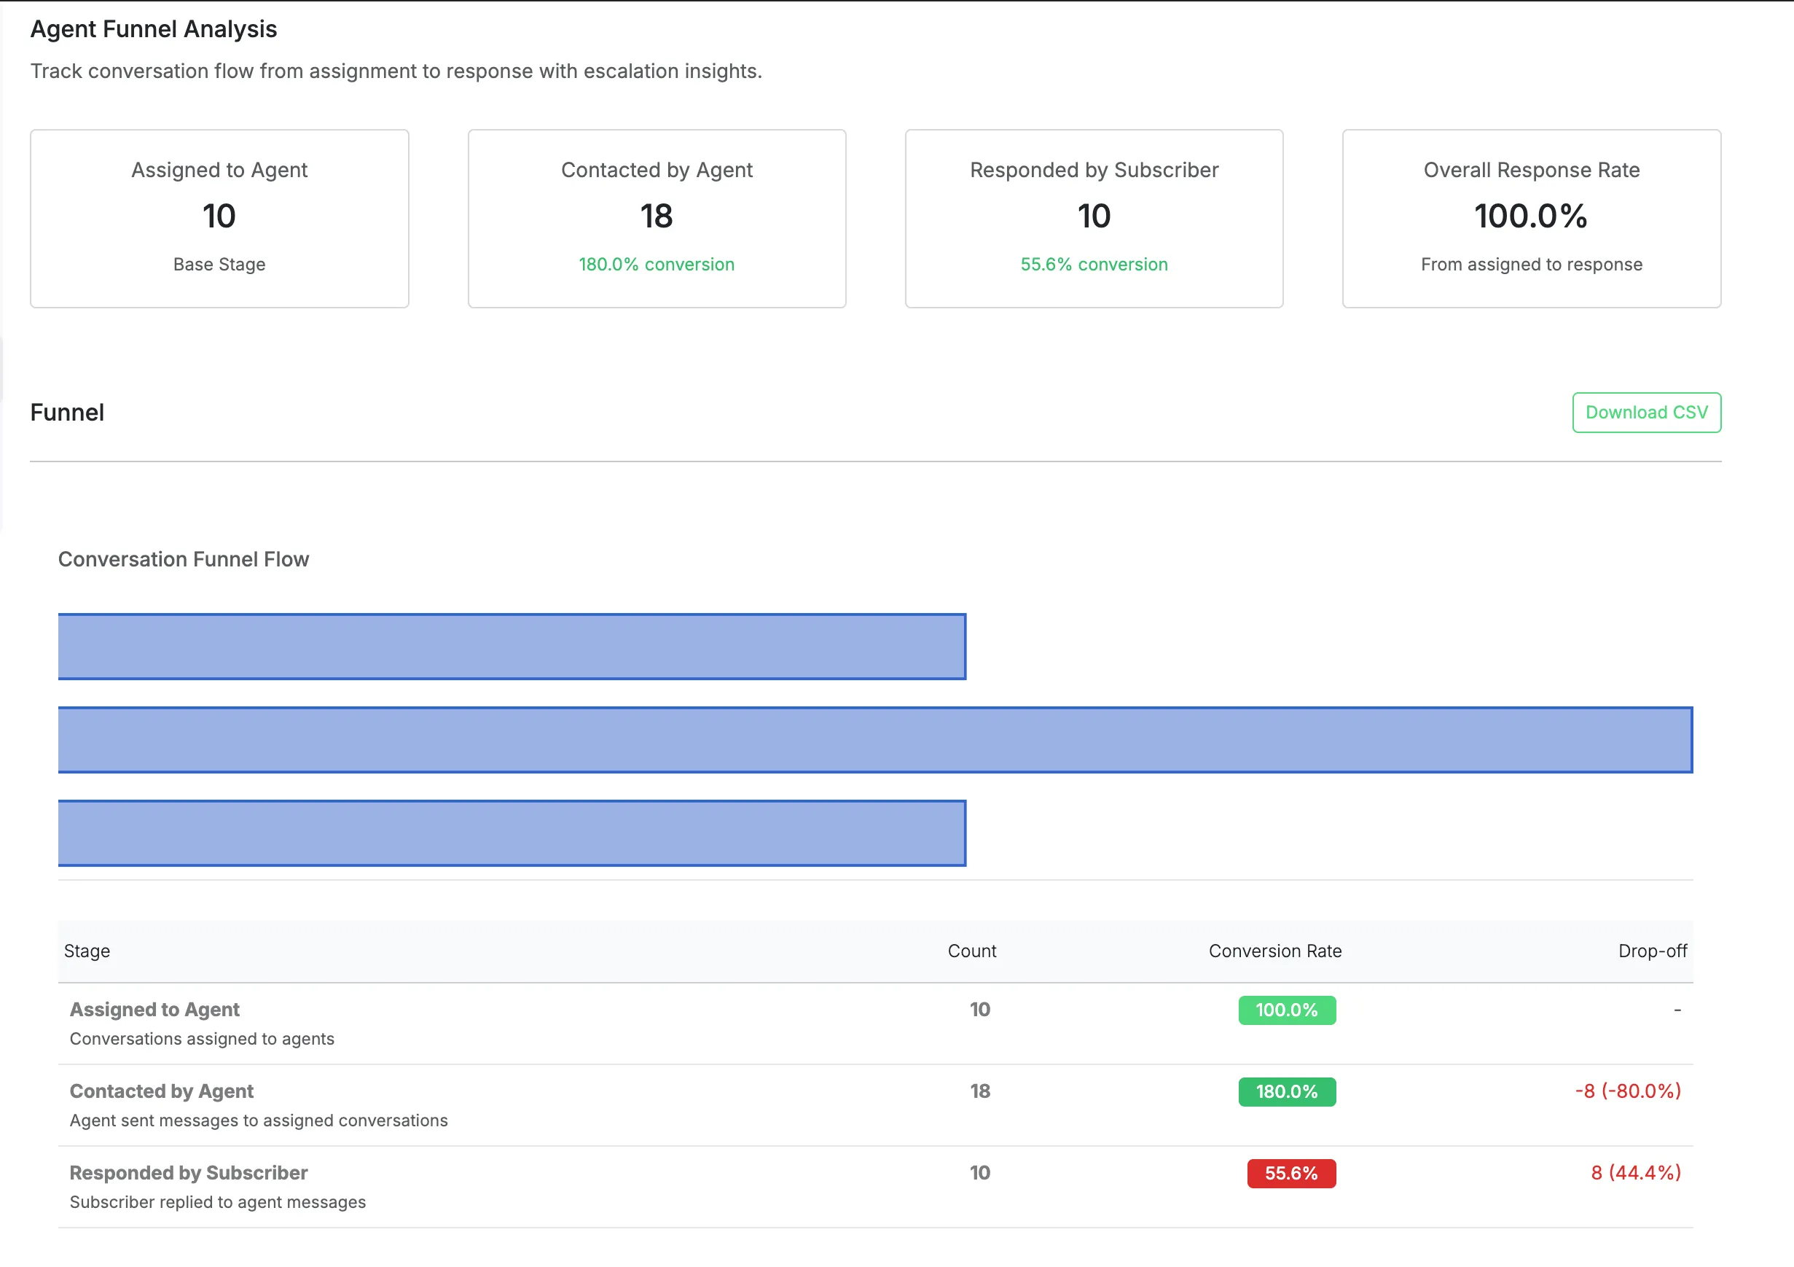Select the Responded by Subscriber table row title
The width and height of the screenshot is (1794, 1267).
(x=188, y=1172)
